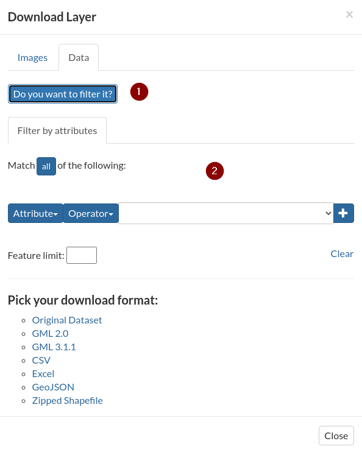Close dialog with the X icon
Screen dimensions: 362x452
349,15
